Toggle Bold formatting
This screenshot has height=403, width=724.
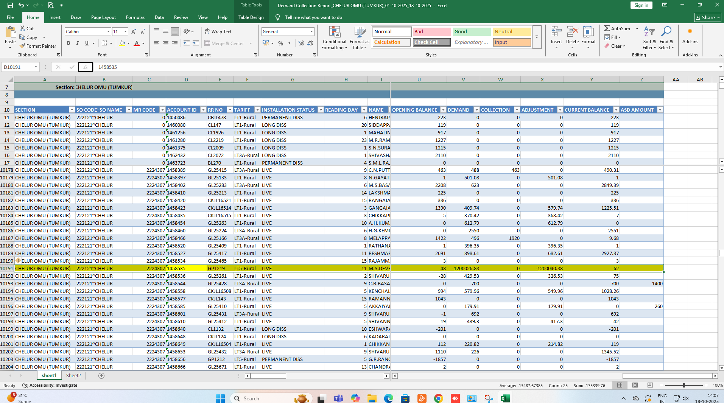69,43
